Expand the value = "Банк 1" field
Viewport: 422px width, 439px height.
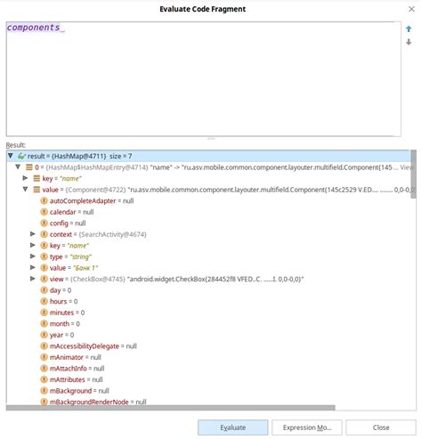33,267
